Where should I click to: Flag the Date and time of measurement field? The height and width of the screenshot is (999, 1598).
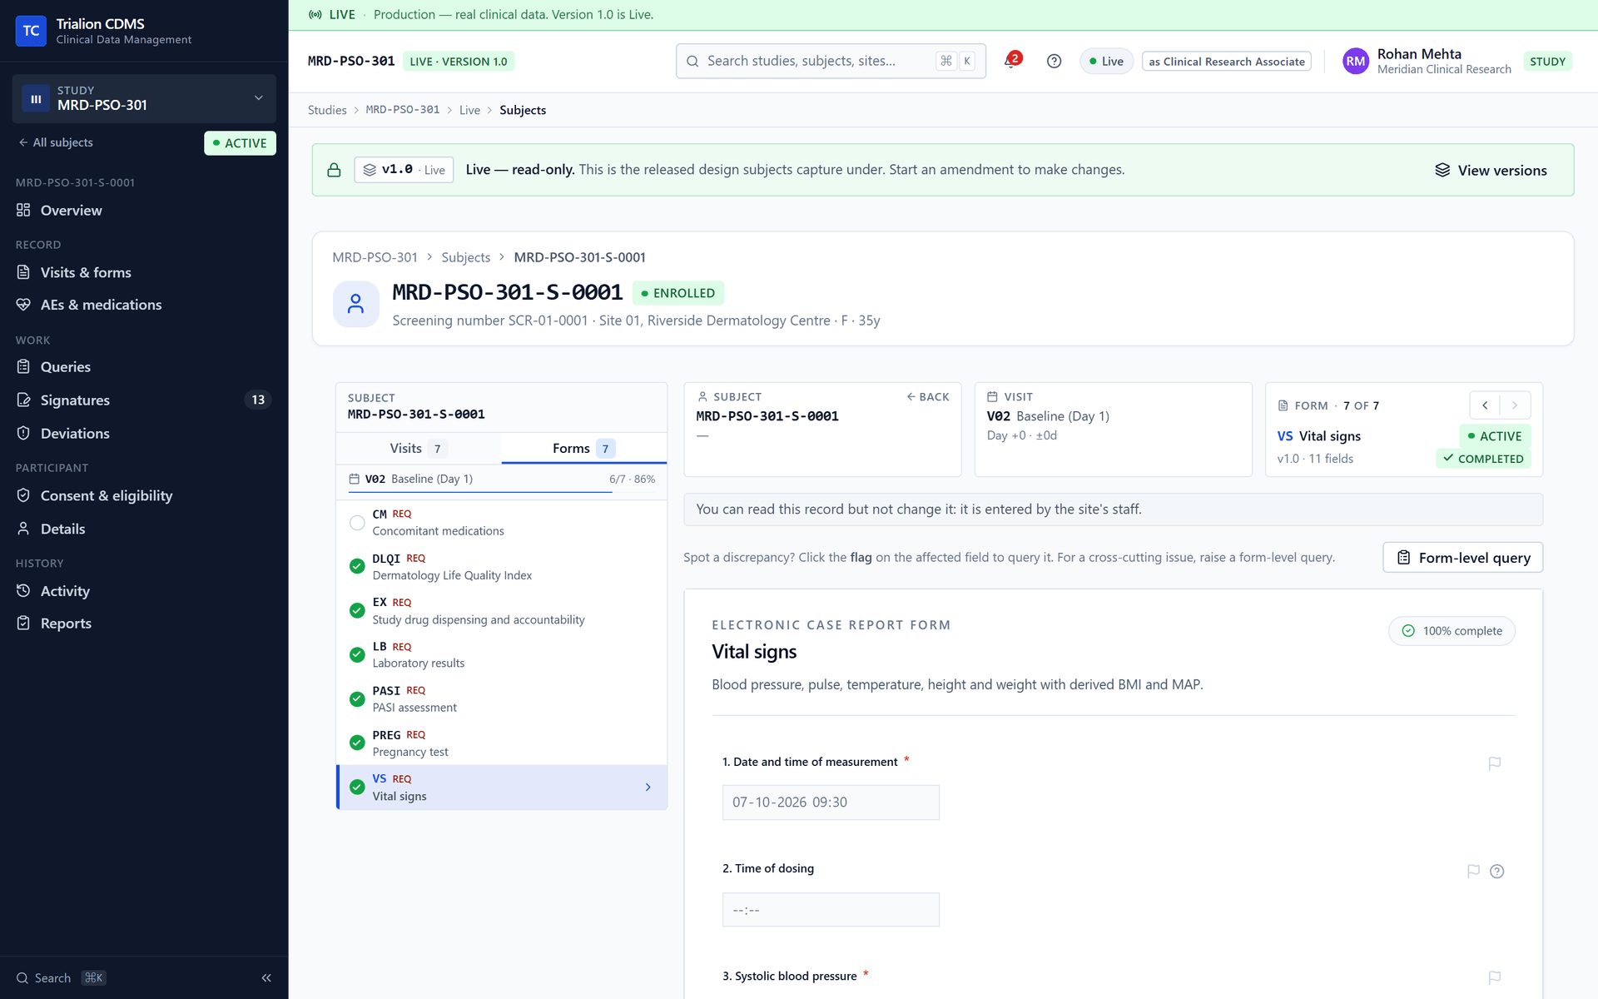[1494, 763]
